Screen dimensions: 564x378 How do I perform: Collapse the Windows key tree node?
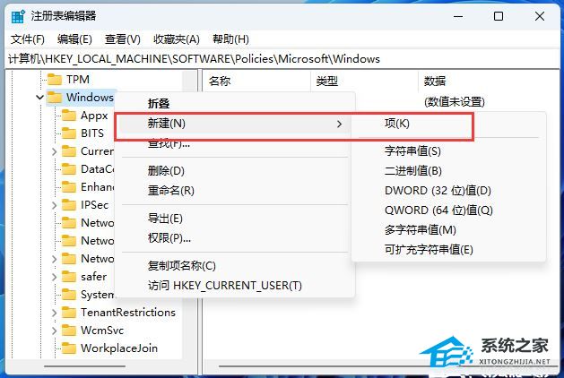[x=40, y=97]
